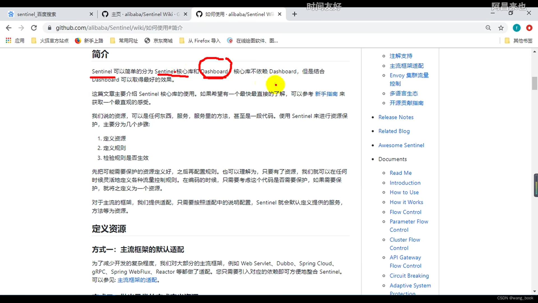Screen dimensions: 538x303
Task: Open sidebar link 主流框架适配
Action: (407, 66)
